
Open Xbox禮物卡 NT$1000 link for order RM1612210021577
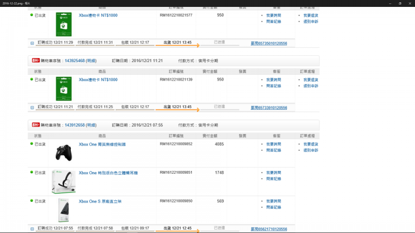click(x=98, y=16)
